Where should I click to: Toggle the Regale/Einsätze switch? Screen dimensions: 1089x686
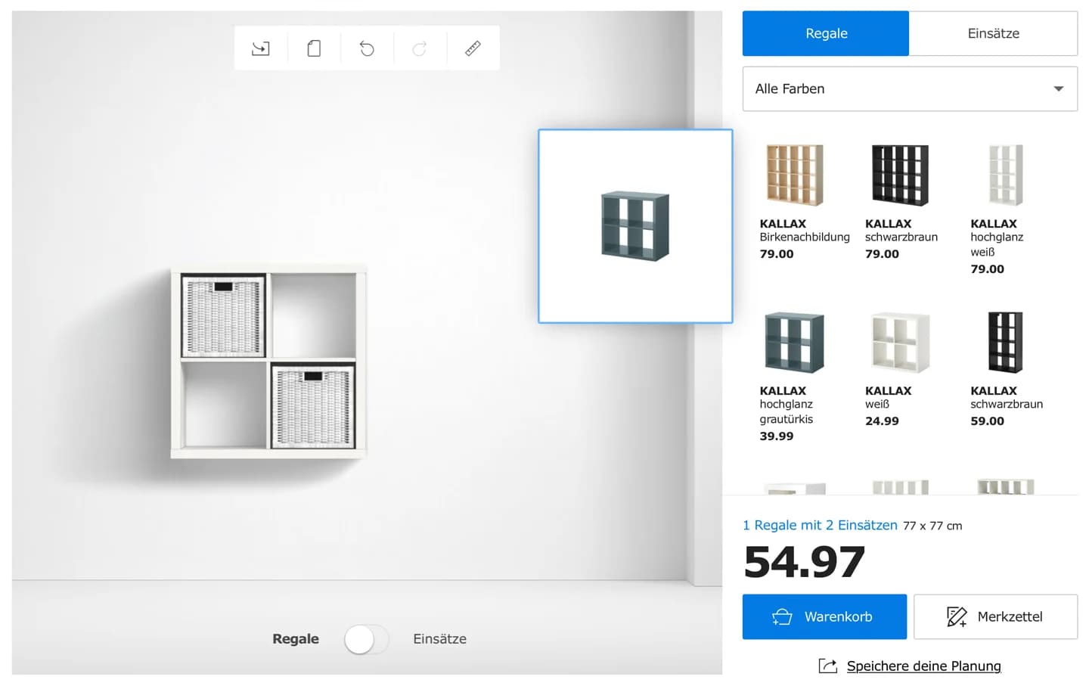tap(366, 639)
